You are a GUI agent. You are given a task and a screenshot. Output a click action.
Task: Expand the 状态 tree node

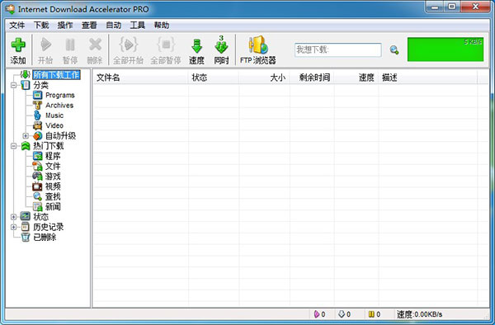(13, 217)
